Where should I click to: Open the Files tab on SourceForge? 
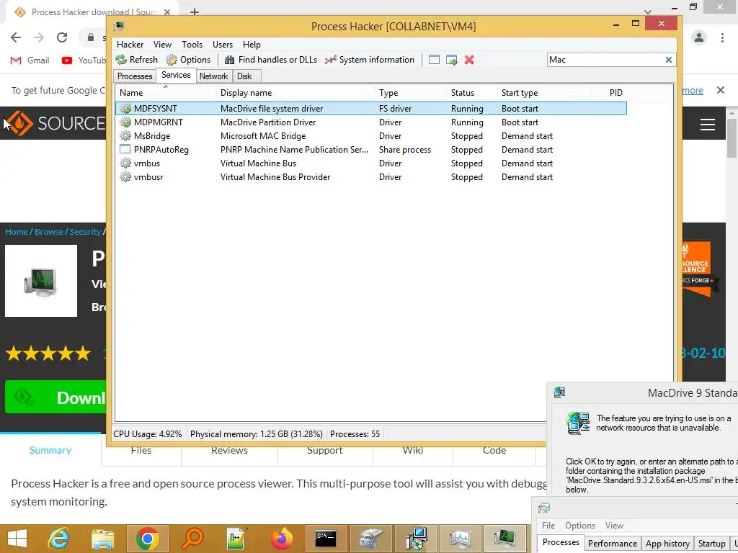pos(141,450)
